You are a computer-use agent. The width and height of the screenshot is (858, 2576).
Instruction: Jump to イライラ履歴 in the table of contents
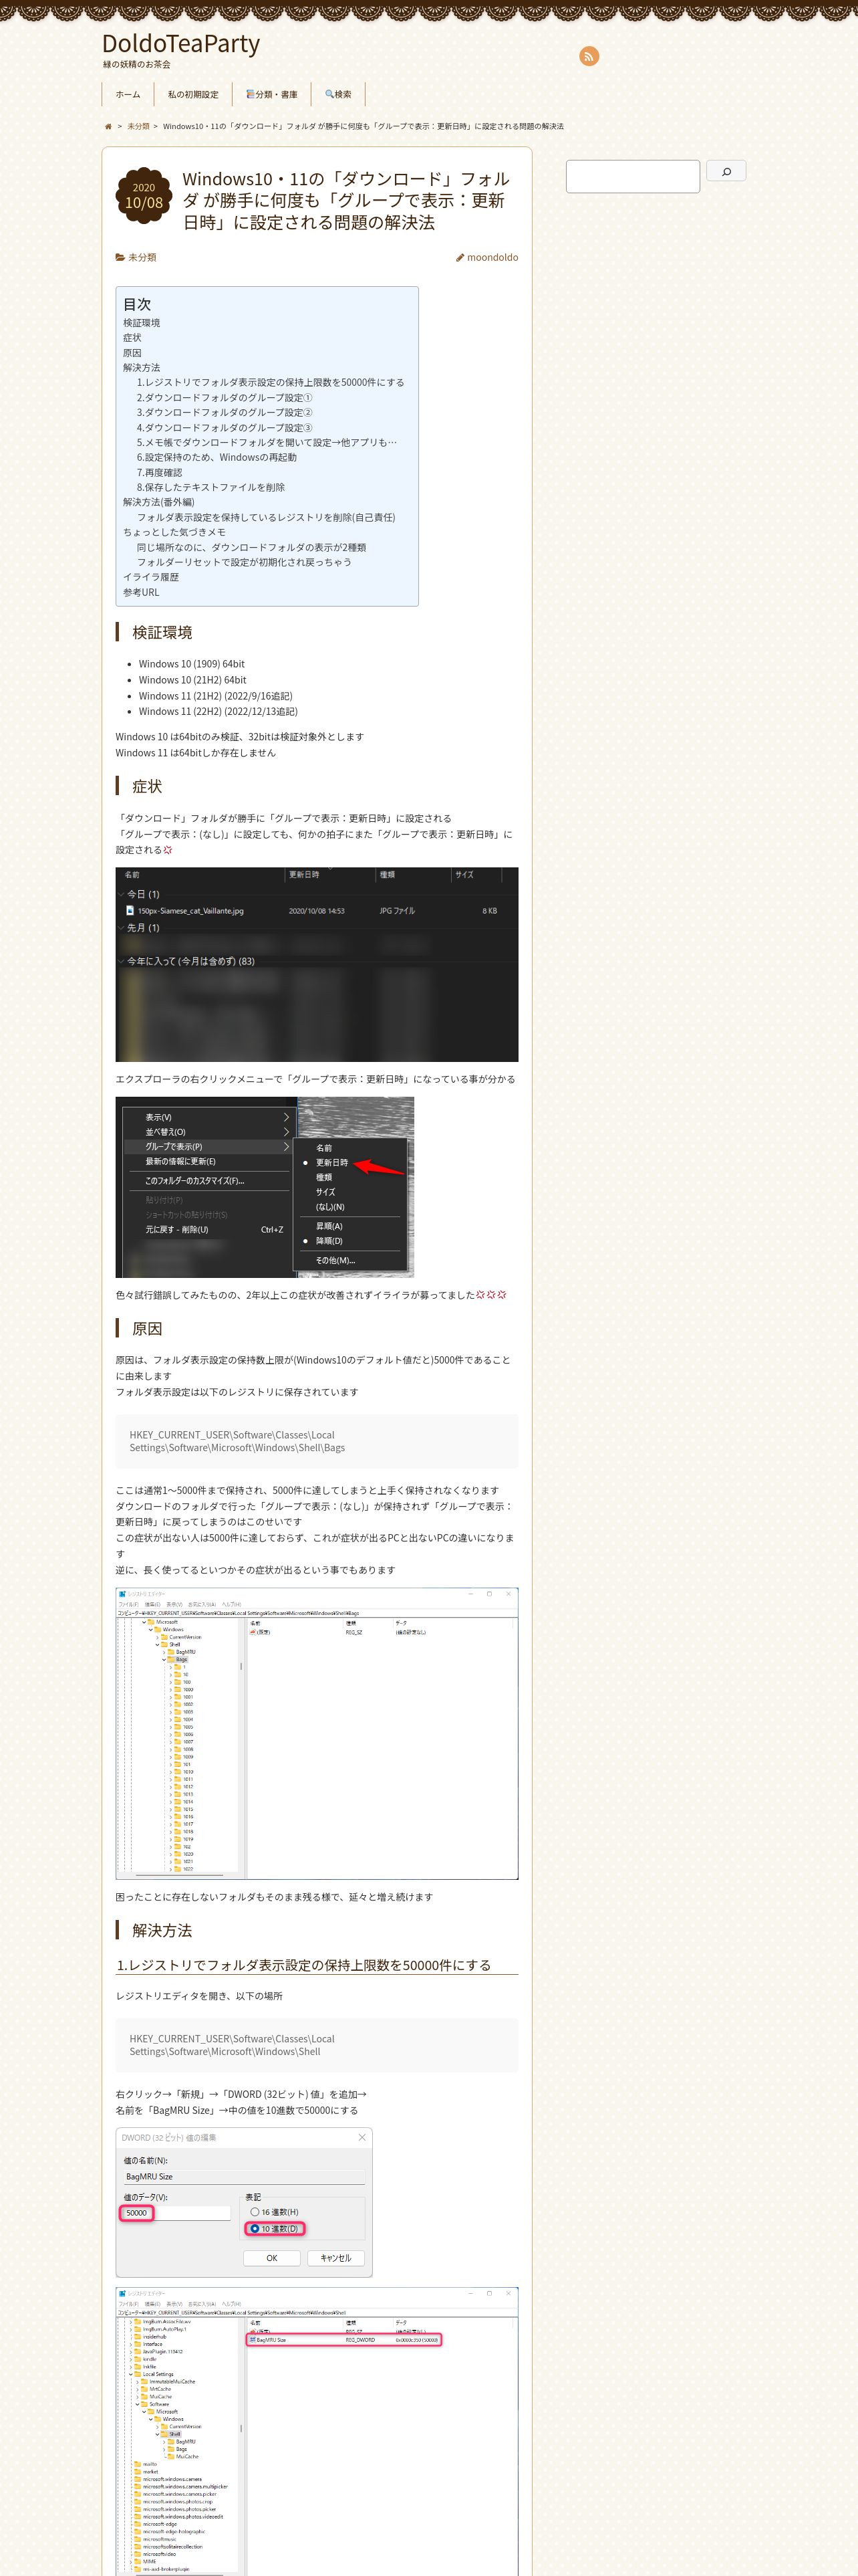coord(151,577)
